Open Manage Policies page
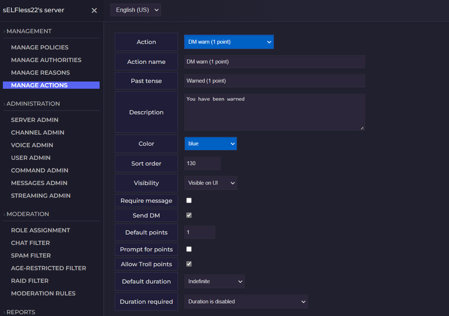Image resolution: width=449 pixels, height=316 pixels. pos(40,47)
